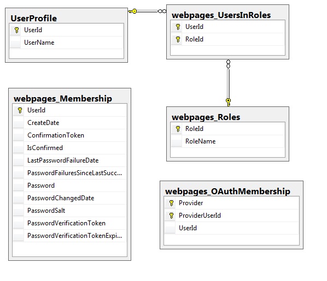Click the key icon beside webpages_Roles RoleId
Screen dimensions: 327x281
(178, 129)
